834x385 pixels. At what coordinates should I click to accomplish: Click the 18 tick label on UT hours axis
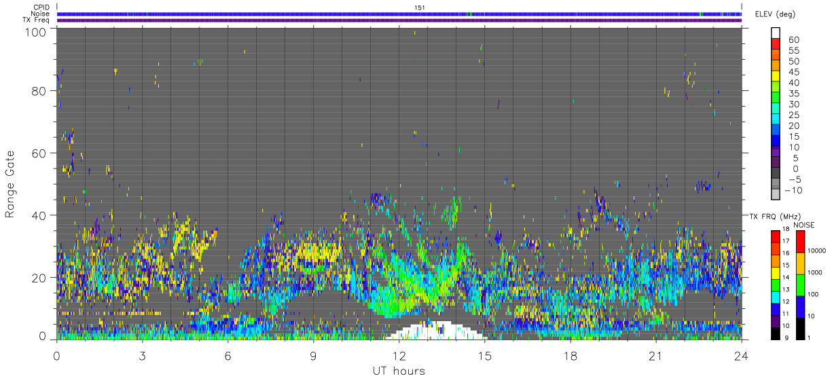click(570, 356)
